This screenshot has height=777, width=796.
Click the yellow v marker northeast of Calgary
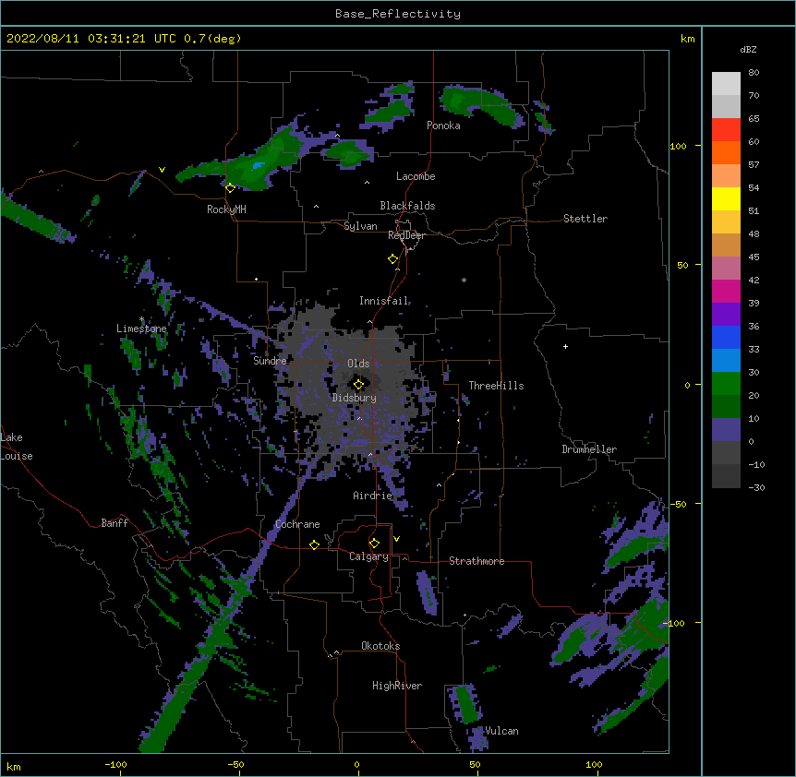pyautogui.click(x=396, y=539)
